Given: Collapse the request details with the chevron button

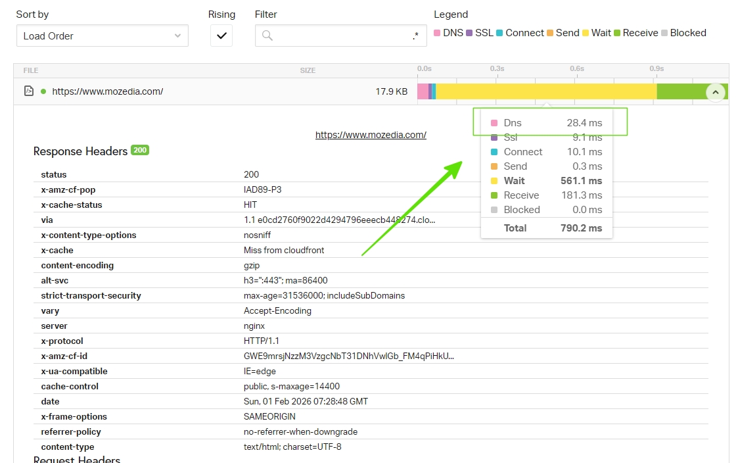Looking at the screenshot, I should [715, 92].
